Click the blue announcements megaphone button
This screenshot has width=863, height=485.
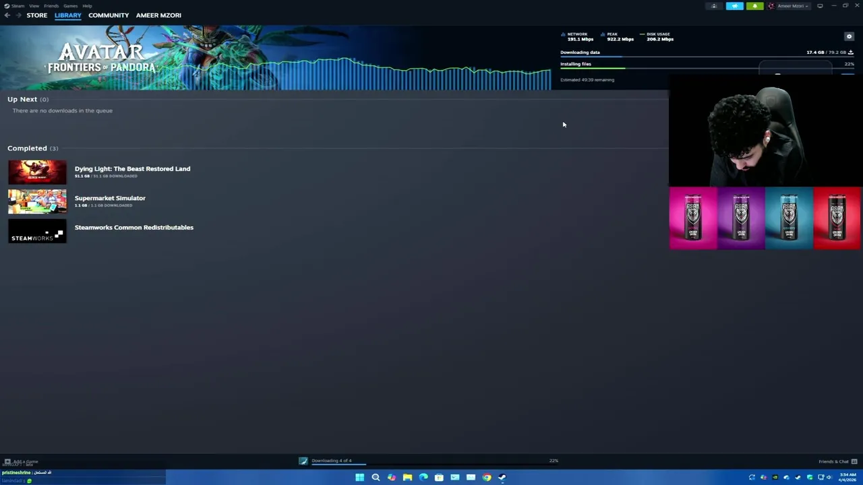tap(734, 6)
